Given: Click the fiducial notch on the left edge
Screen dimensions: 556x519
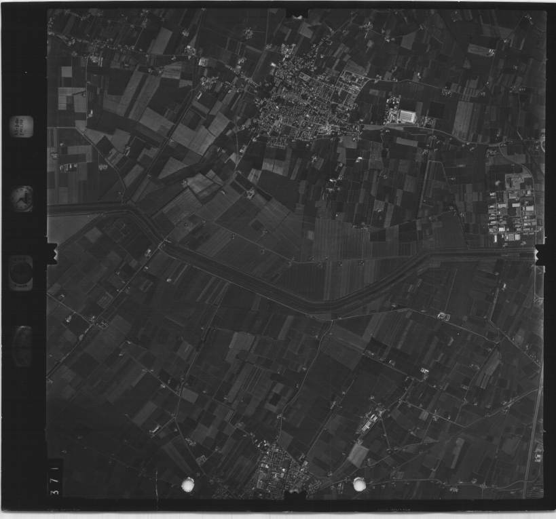Looking at the screenshot, I should (52, 254).
